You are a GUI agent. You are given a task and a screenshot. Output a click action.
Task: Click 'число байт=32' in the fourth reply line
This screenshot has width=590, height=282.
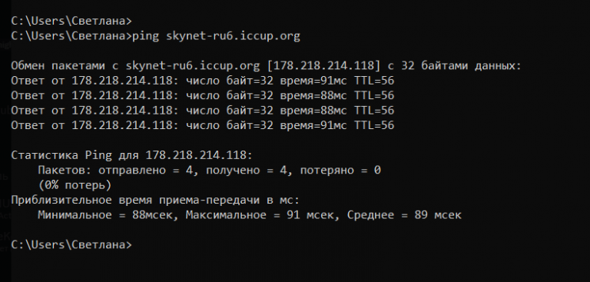point(230,125)
